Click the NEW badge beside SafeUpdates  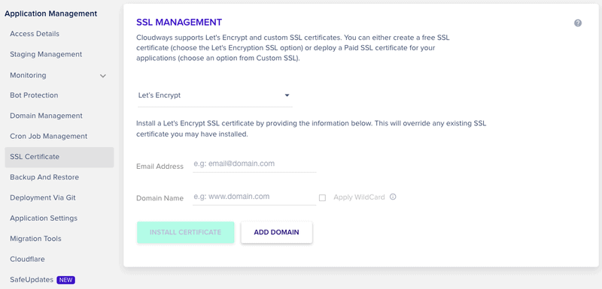[x=66, y=280]
